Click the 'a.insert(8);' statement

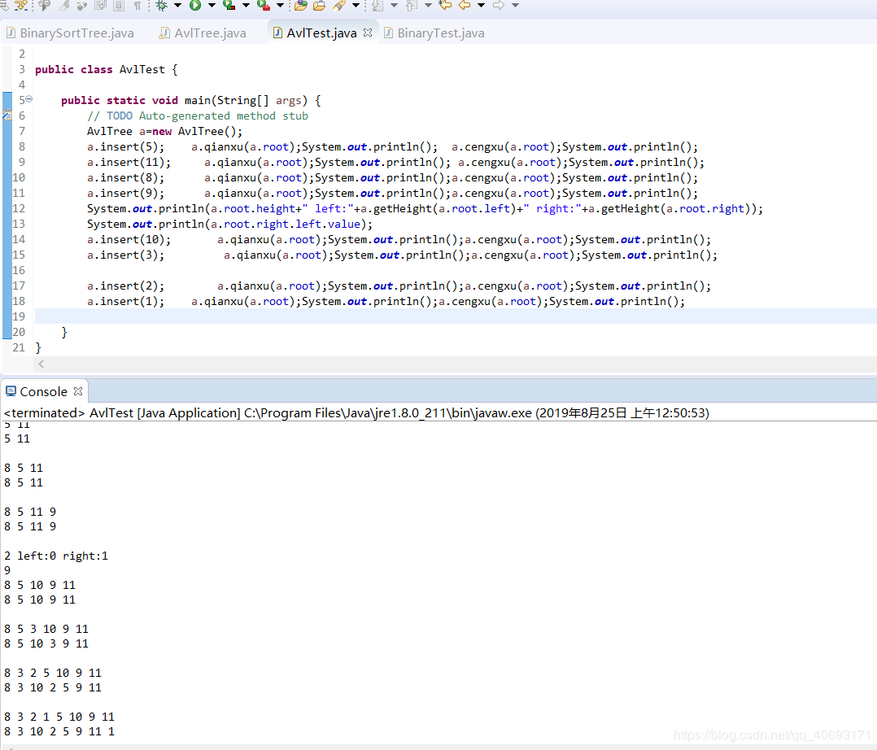126,178
